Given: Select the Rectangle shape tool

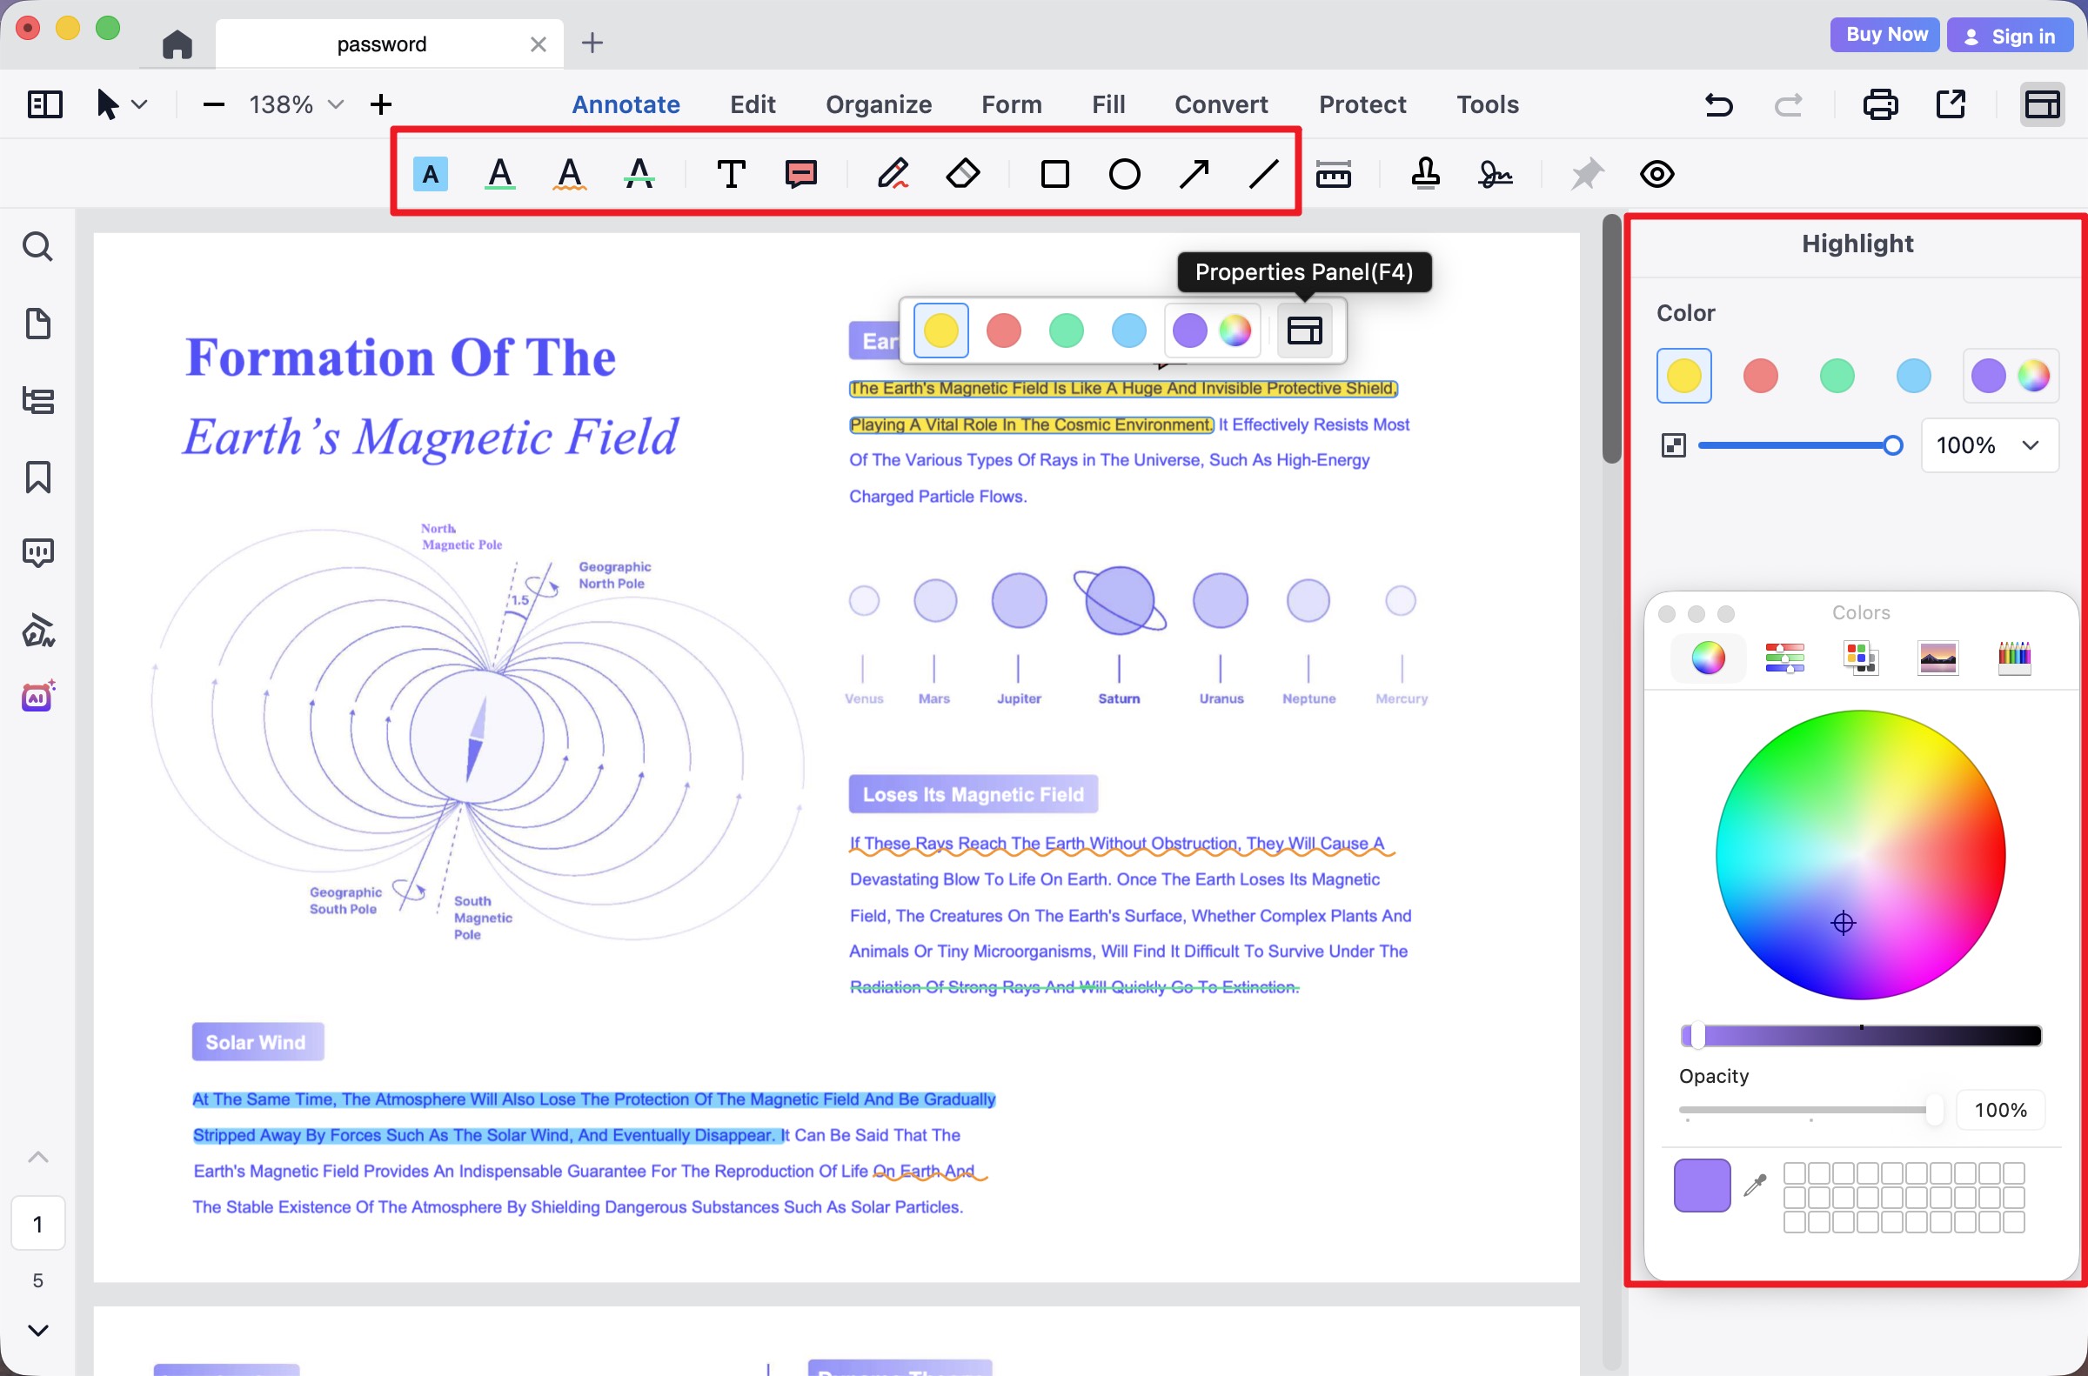Looking at the screenshot, I should click(x=1055, y=174).
